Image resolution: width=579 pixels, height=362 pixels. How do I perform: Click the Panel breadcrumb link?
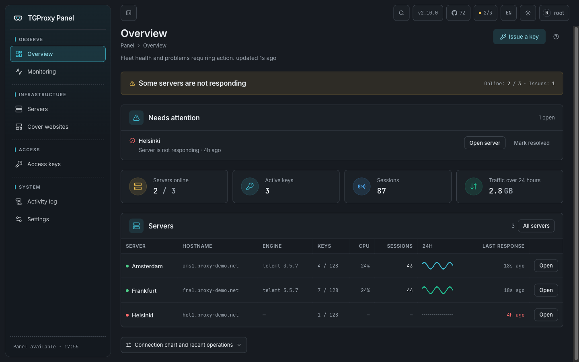click(127, 45)
